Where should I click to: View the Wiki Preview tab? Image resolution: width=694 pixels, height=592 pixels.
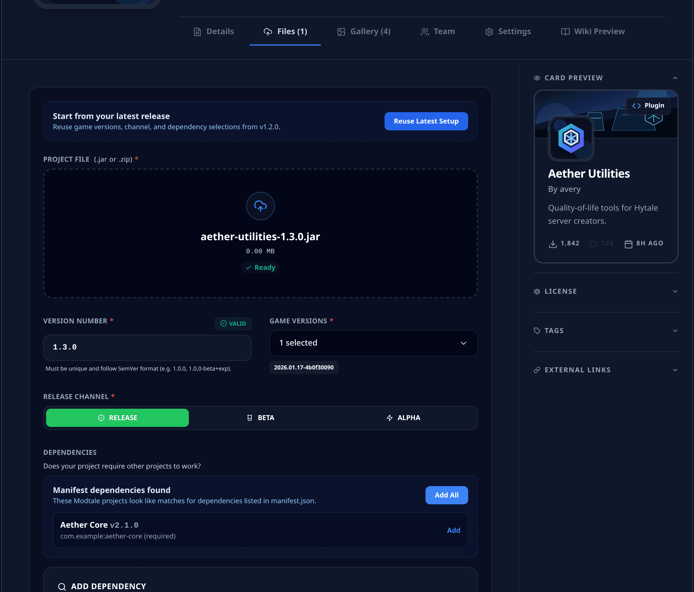[593, 32]
